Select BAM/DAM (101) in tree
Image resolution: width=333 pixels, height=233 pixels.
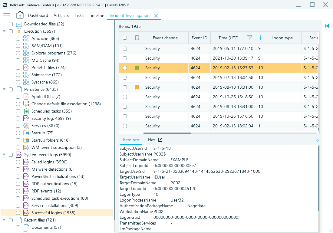click(x=47, y=46)
